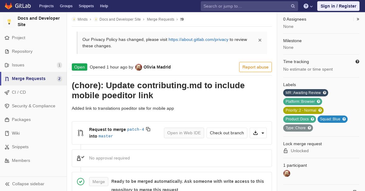Open the Projects menu in the top bar
Viewport: 365px width, 191px height.
click(46, 6)
